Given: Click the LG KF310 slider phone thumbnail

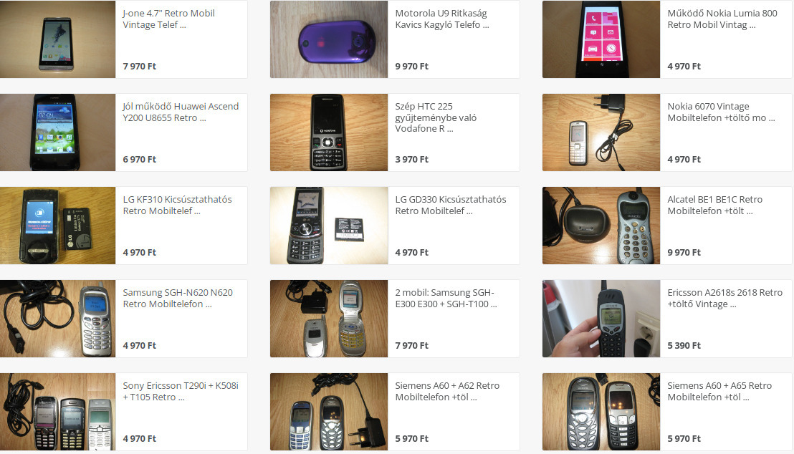Looking at the screenshot, I should (58, 226).
